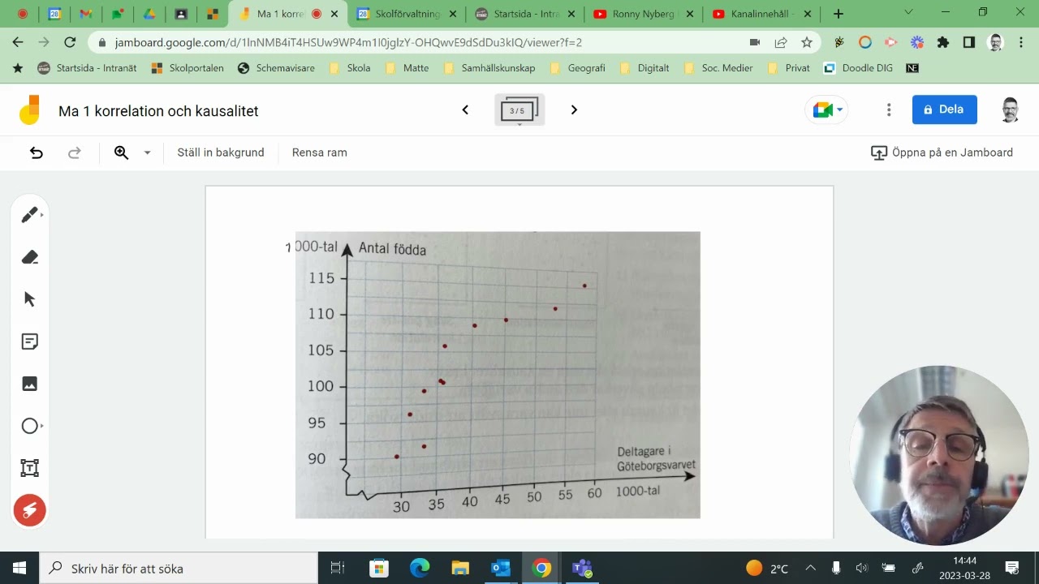Viewport: 1039px width, 584px height.
Task: Go to the previous frame
Action: 465,110
